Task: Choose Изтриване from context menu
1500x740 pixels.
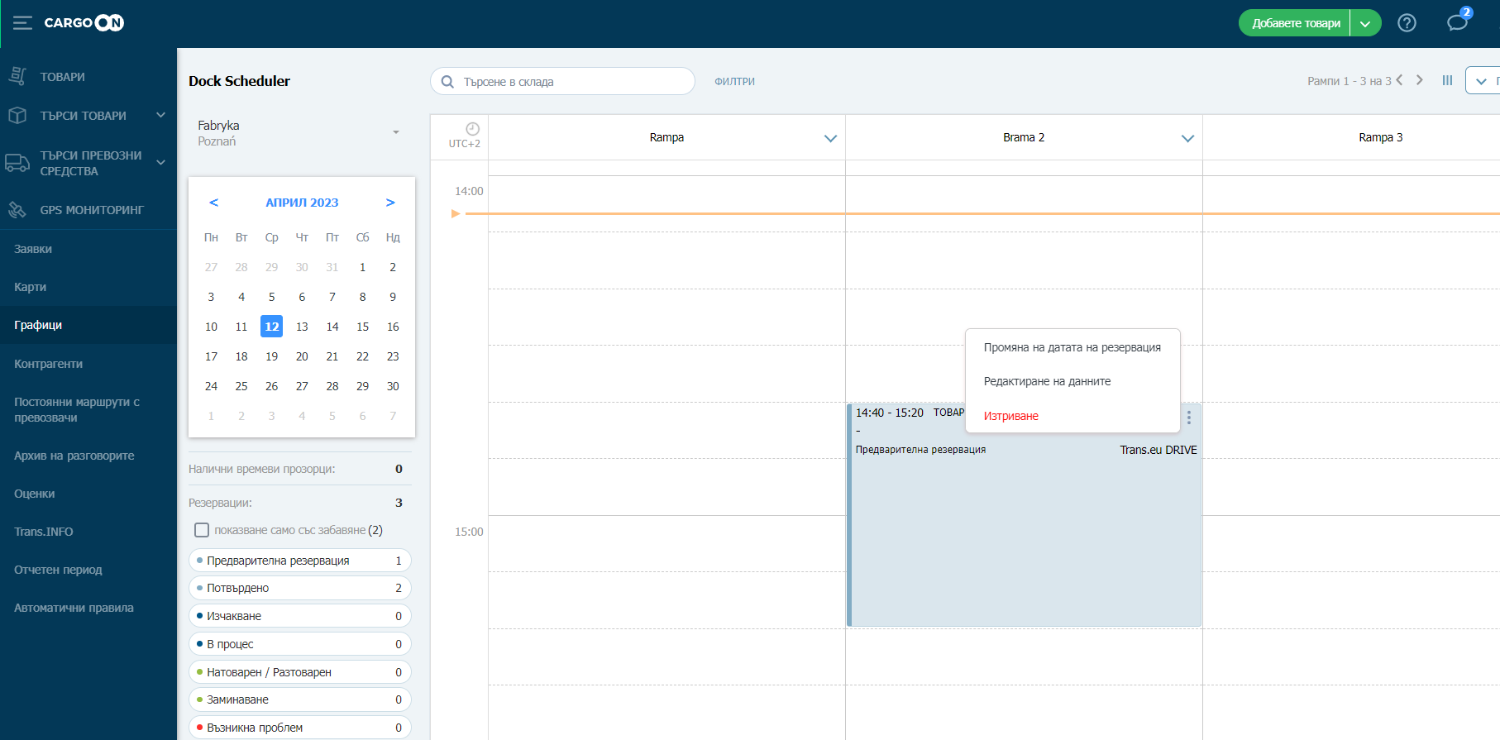Action: point(1072,416)
